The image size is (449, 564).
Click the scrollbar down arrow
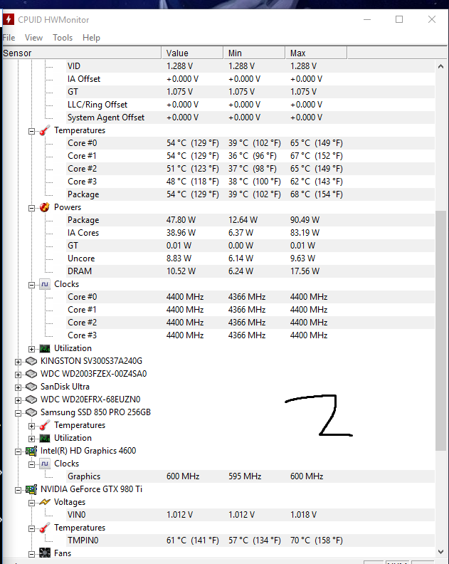(x=440, y=552)
